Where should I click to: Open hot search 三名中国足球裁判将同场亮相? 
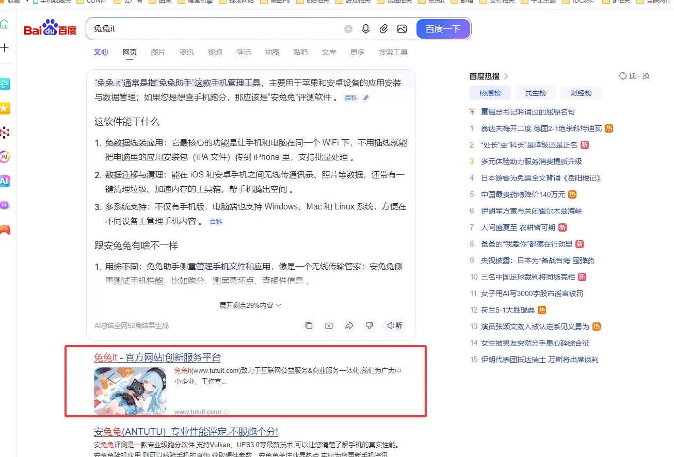coord(527,277)
